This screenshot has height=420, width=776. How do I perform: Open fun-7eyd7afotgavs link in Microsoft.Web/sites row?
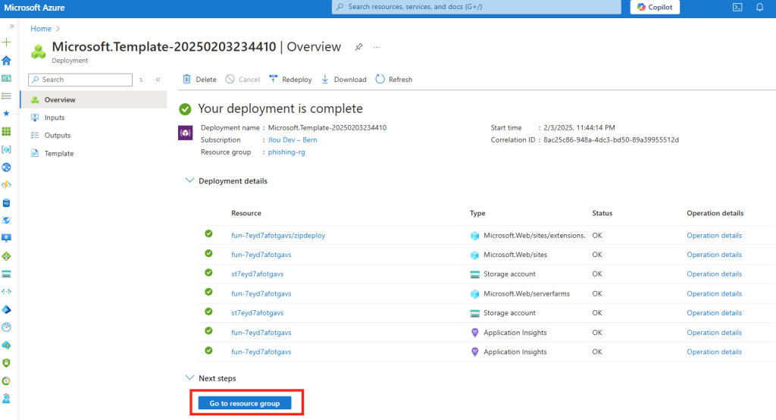261,255
